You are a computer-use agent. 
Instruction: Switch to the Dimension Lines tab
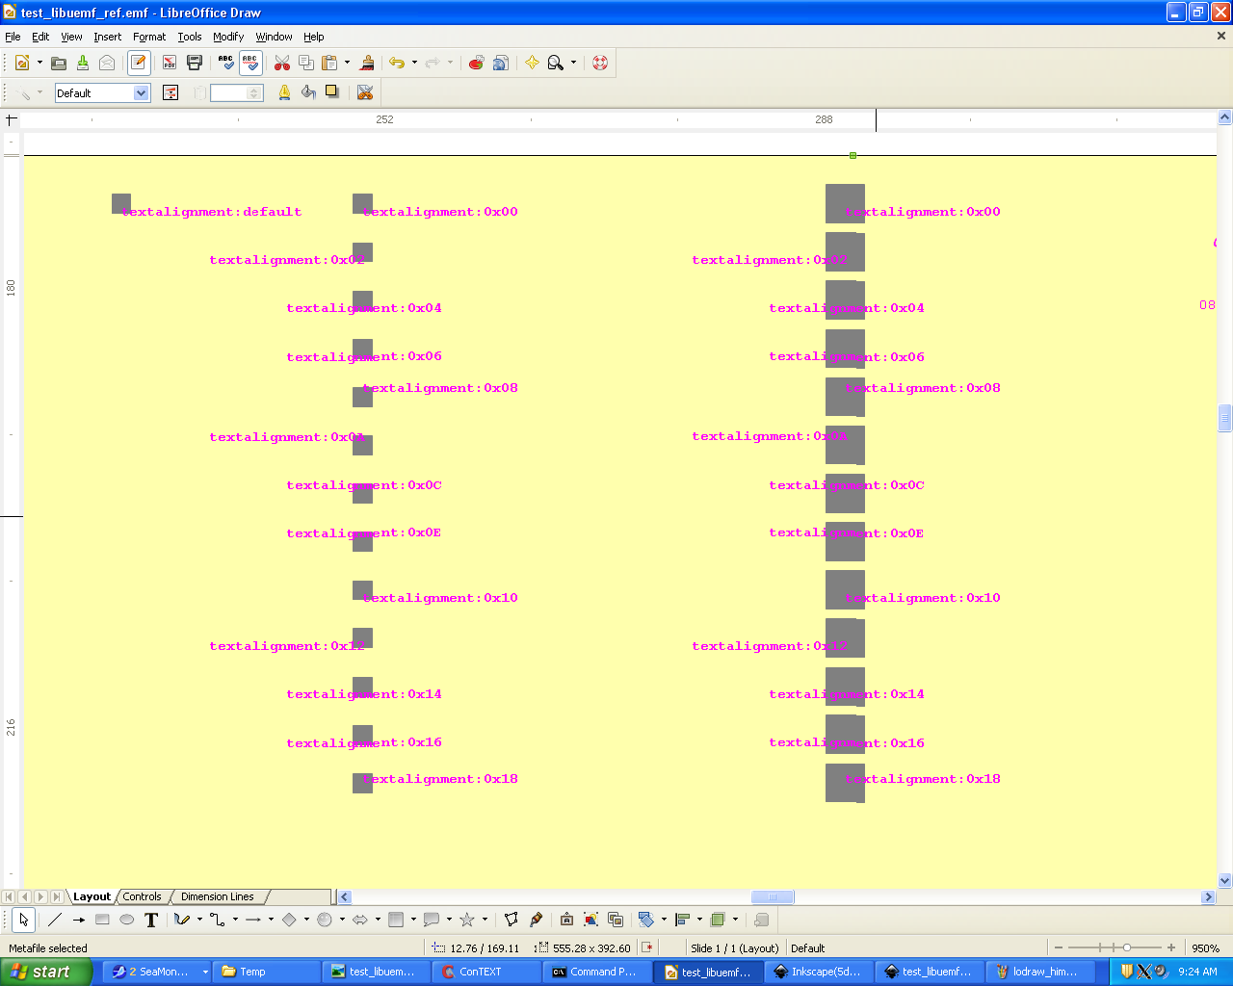click(217, 896)
